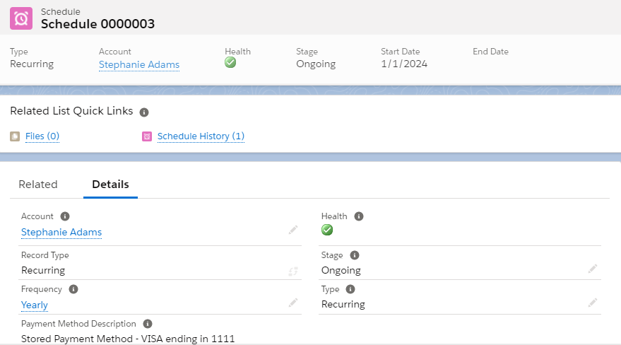Select the Details tab

pos(110,185)
